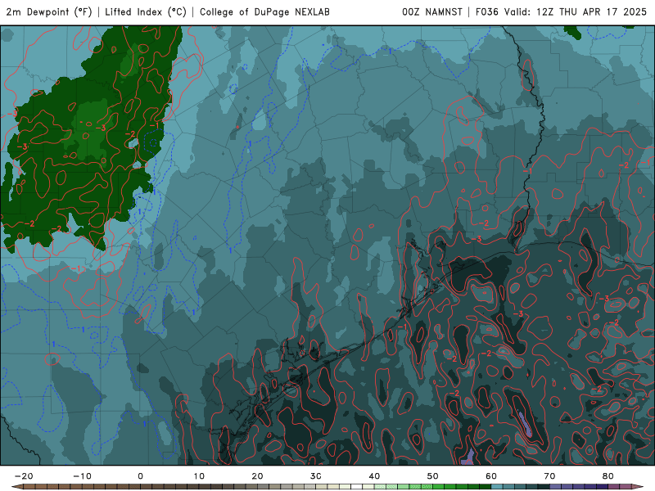Click the "50" label on the color scale
Screen dimensions: 655x491
click(x=433, y=476)
